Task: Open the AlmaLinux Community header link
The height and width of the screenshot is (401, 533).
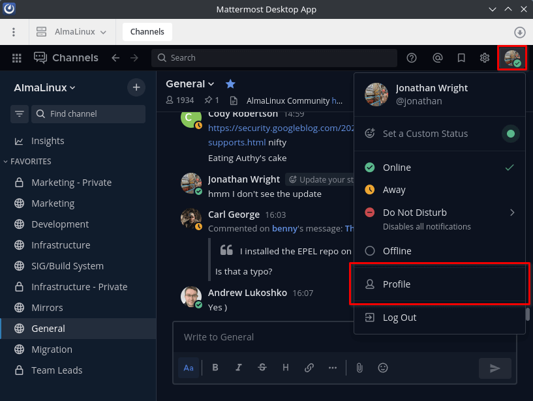Action: click(292, 101)
